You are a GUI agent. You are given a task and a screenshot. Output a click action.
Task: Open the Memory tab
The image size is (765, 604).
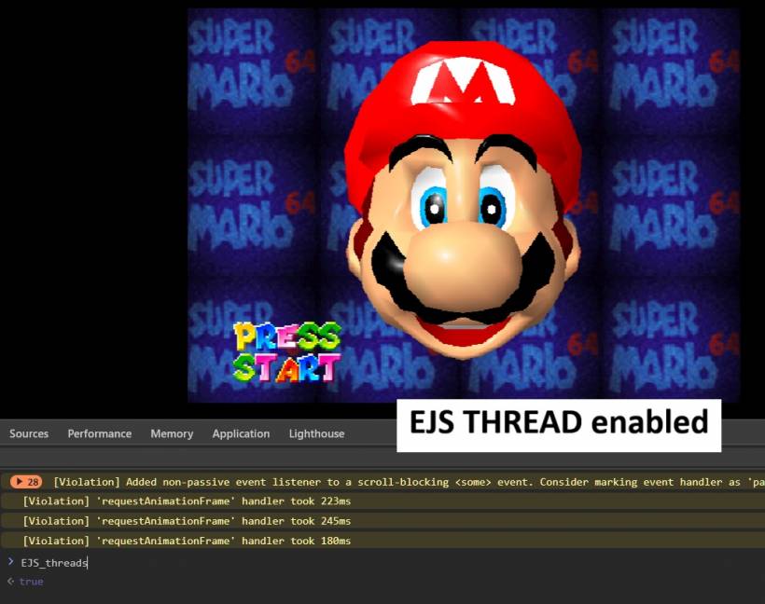(x=172, y=433)
